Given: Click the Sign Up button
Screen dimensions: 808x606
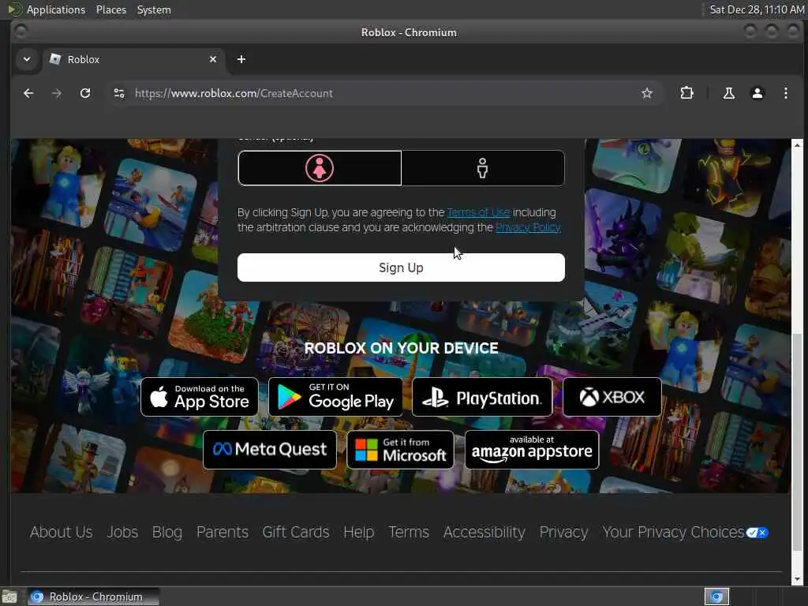Looking at the screenshot, I should [x=401, y=267].
